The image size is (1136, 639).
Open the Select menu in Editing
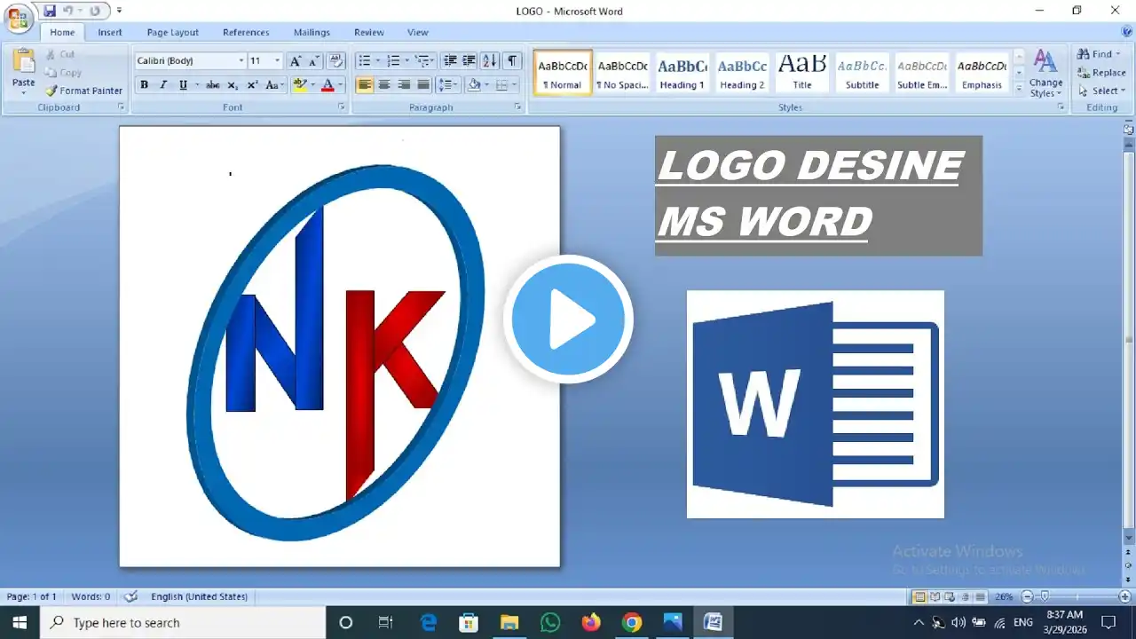1101,91
